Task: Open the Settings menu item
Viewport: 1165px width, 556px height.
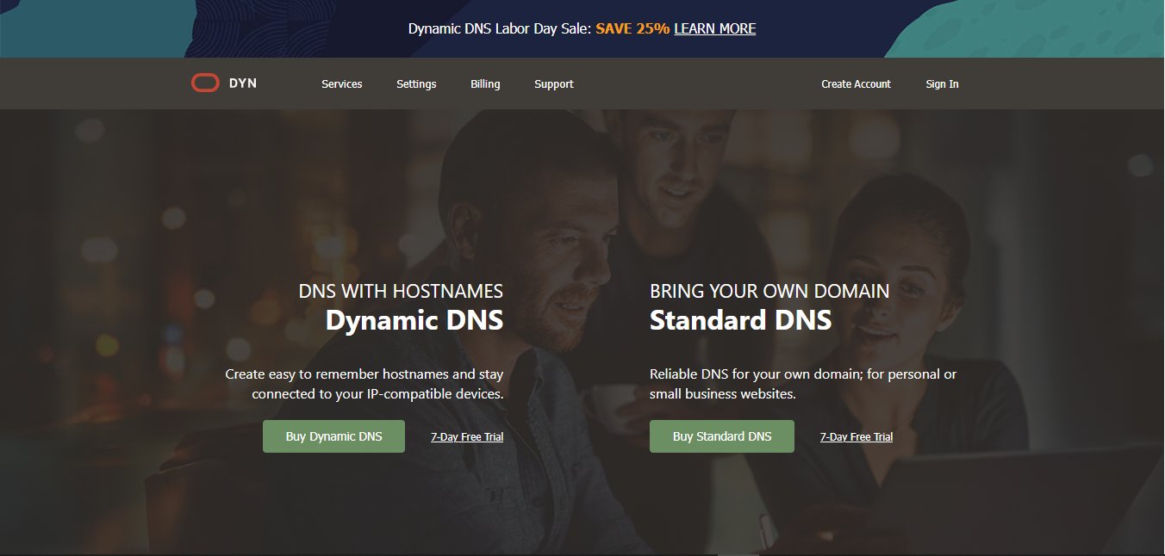Action: [x=416, y=84]
